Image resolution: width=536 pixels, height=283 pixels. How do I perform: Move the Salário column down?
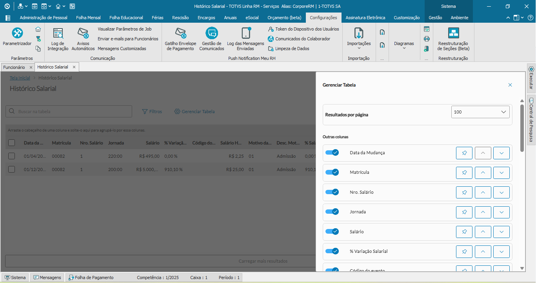(501, 232)
